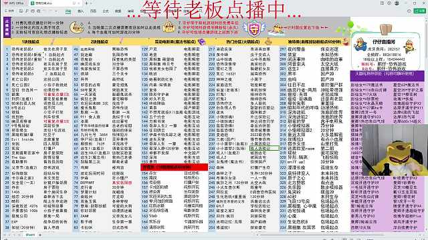Select the cell '森林之子'

[225, 173]
